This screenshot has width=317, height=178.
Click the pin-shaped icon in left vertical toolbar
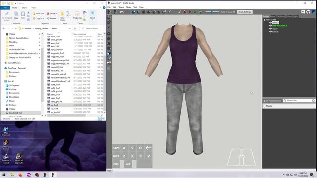109,22
